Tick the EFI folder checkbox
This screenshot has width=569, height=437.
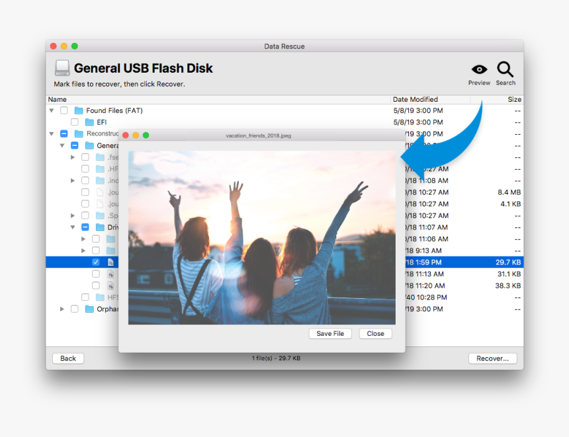click(x=75, y=122)
